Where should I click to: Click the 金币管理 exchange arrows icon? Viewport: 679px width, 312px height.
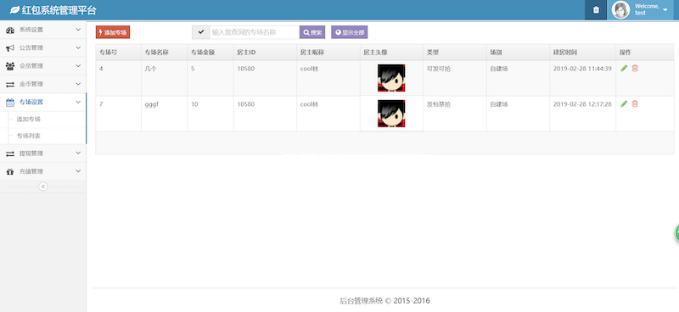tap(10, 84)
